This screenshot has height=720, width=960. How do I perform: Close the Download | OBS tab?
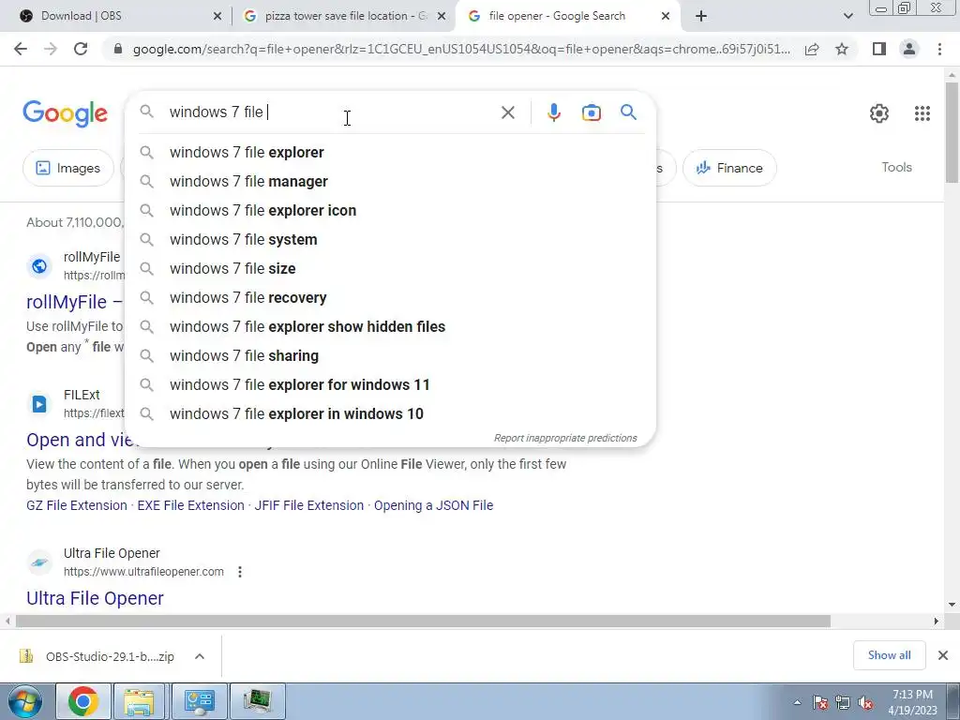217,17
